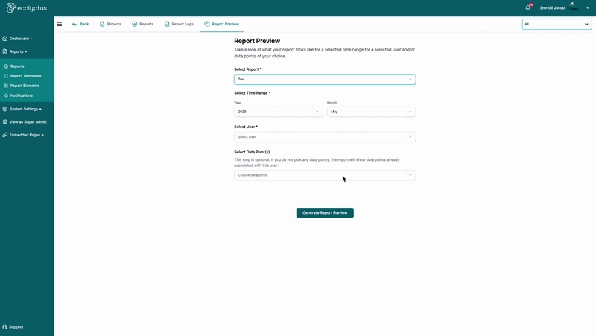Click the Select Data Point(s) label
The width and height of the screenshot is (596, 336).
tap(252, 152)
